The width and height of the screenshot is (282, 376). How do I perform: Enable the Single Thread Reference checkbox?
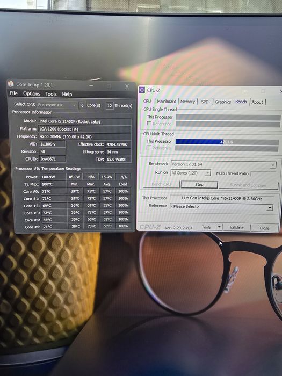(149, 123)
